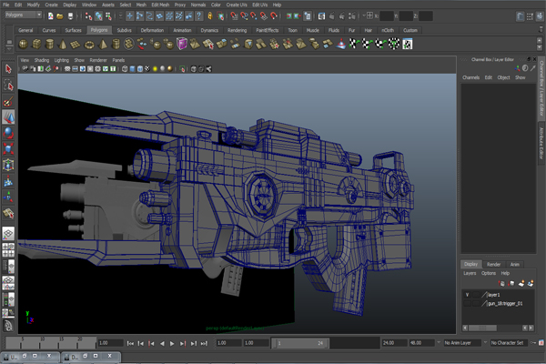The width and height of the screenshot is (546, 364).
Task: Create a polygon plane from the shelf
Action: click(x=76, y=45)
